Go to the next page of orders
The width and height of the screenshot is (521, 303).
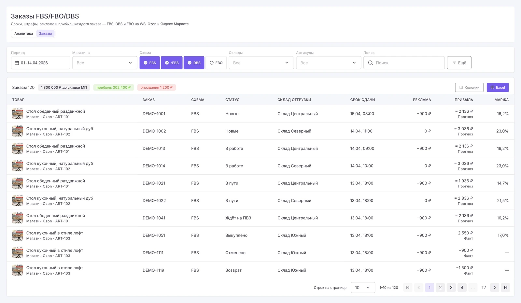point(495,288)
